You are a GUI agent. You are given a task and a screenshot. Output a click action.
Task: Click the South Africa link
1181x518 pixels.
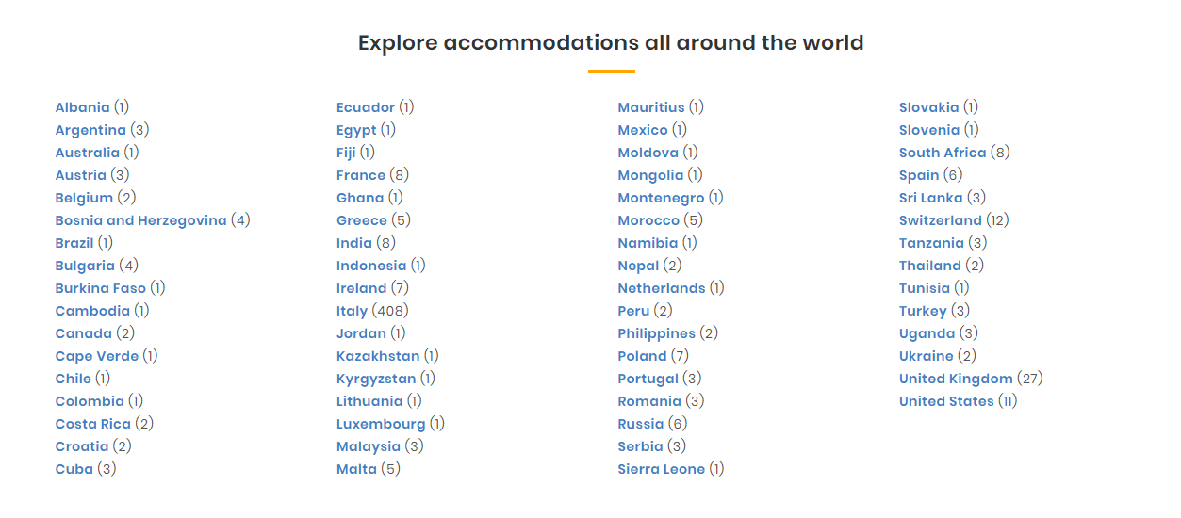point(942,153)
